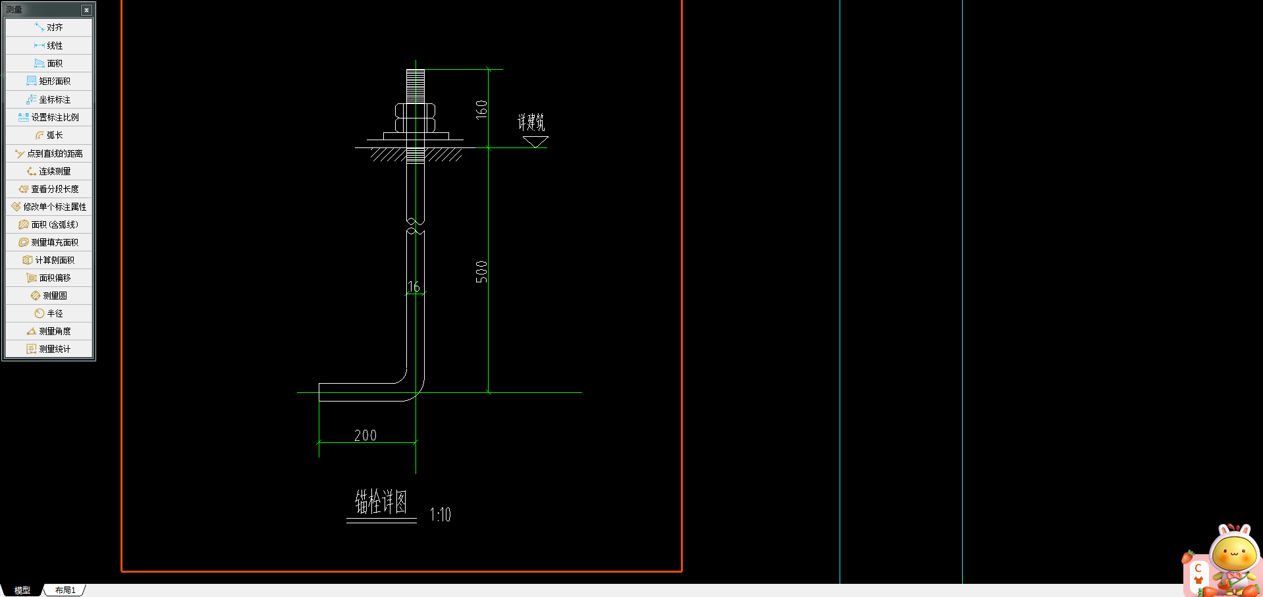Viewport: 1263px width, 597px height.
Task: Click the 1:10 scale label
Action: 441,515
